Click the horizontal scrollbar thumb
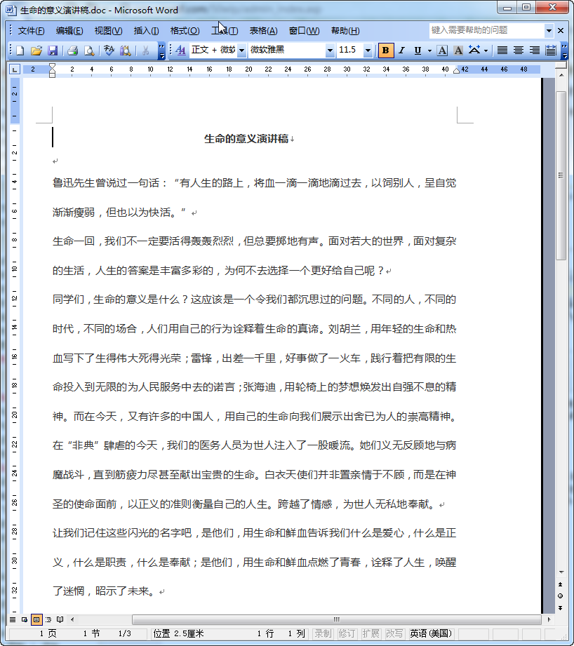Image resolution: width=574 pixels, height=646 pixels. (336, 619)
